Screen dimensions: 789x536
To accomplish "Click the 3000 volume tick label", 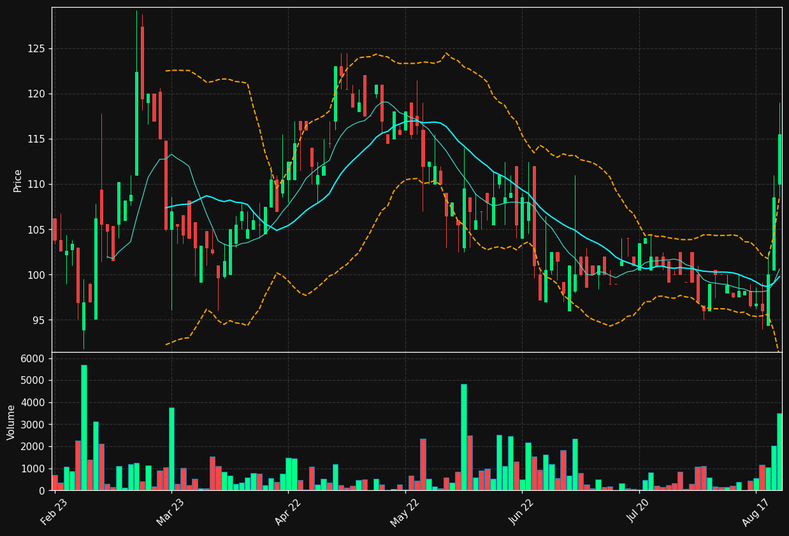I will click(x=33, y=425).
